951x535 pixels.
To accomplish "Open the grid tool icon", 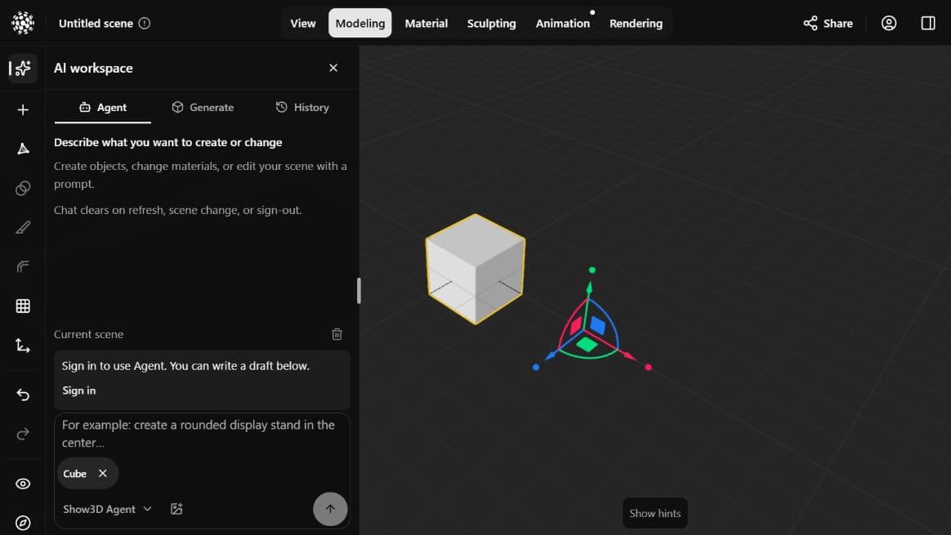I will click(22, 306).
